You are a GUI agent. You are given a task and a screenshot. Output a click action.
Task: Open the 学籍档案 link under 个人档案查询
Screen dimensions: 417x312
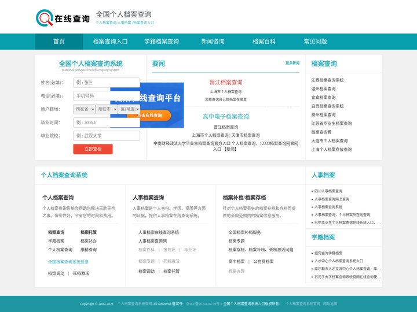point(56,241)
